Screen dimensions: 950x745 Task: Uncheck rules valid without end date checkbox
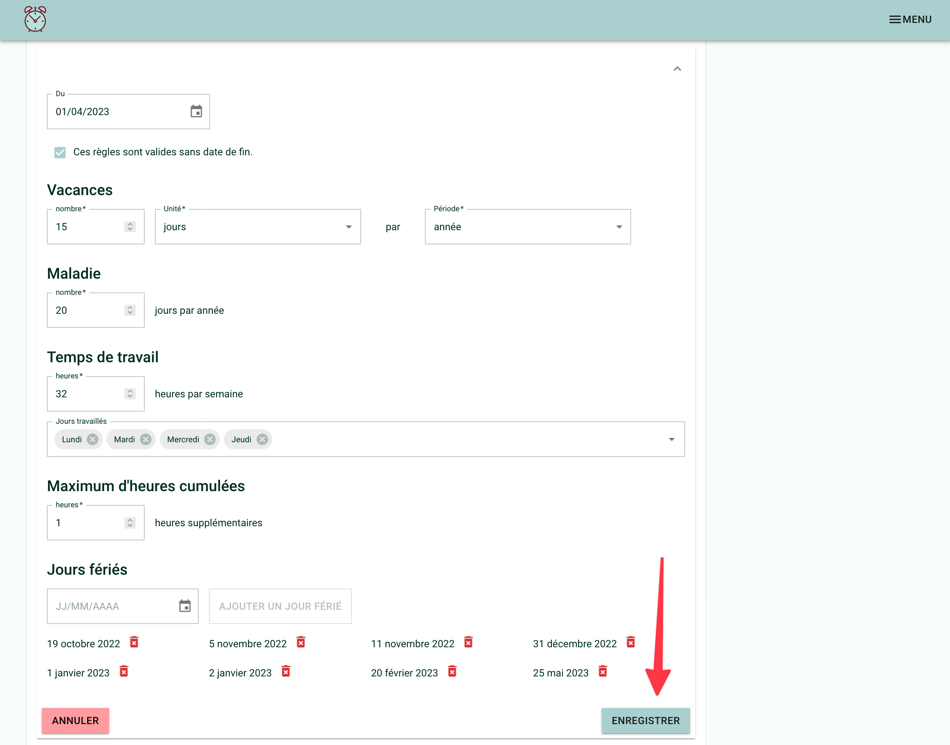click(x=60, y=152)
